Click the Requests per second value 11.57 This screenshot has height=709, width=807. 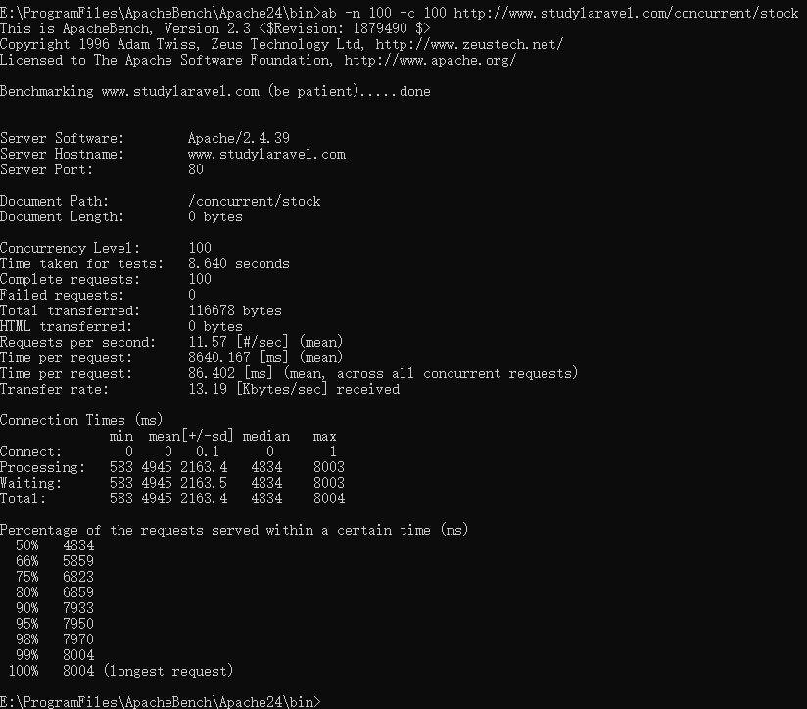pyautogui.click(x=208, y=342)
